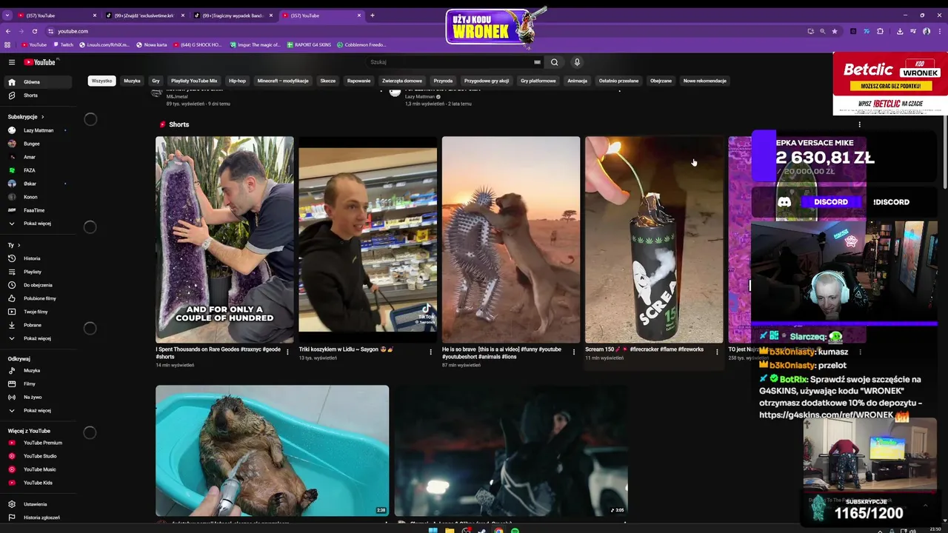Open YouTube Premium in sidebar

37,443
